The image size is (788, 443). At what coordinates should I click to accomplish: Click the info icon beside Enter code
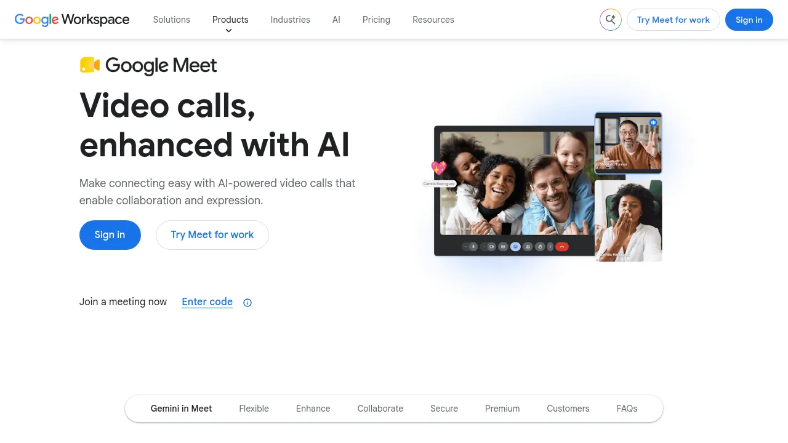click(x=247, y=302)
